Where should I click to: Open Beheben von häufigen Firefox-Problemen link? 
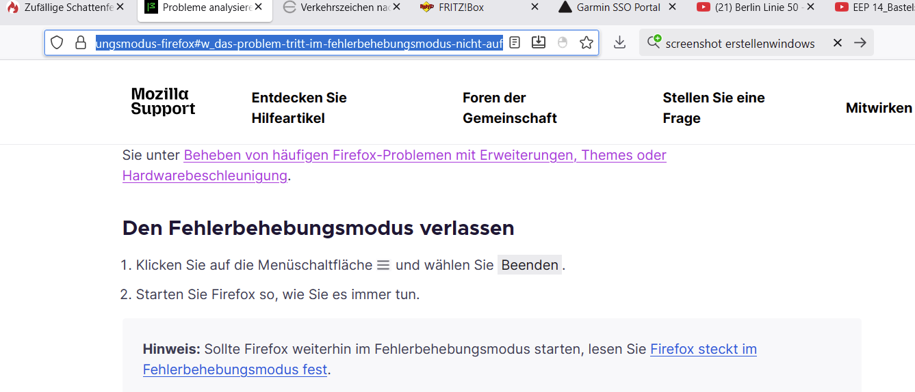394,165
